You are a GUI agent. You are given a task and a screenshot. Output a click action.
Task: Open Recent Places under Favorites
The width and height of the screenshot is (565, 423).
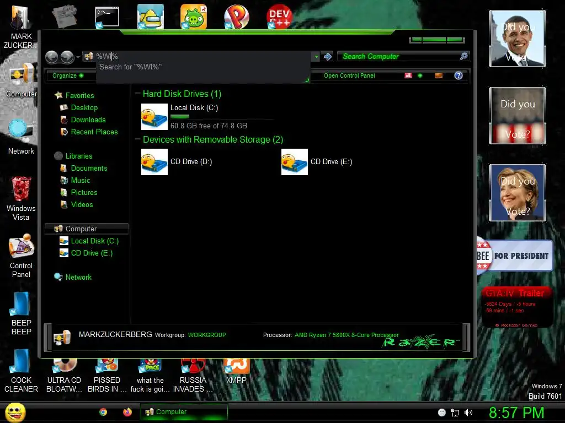pos(94,132)
